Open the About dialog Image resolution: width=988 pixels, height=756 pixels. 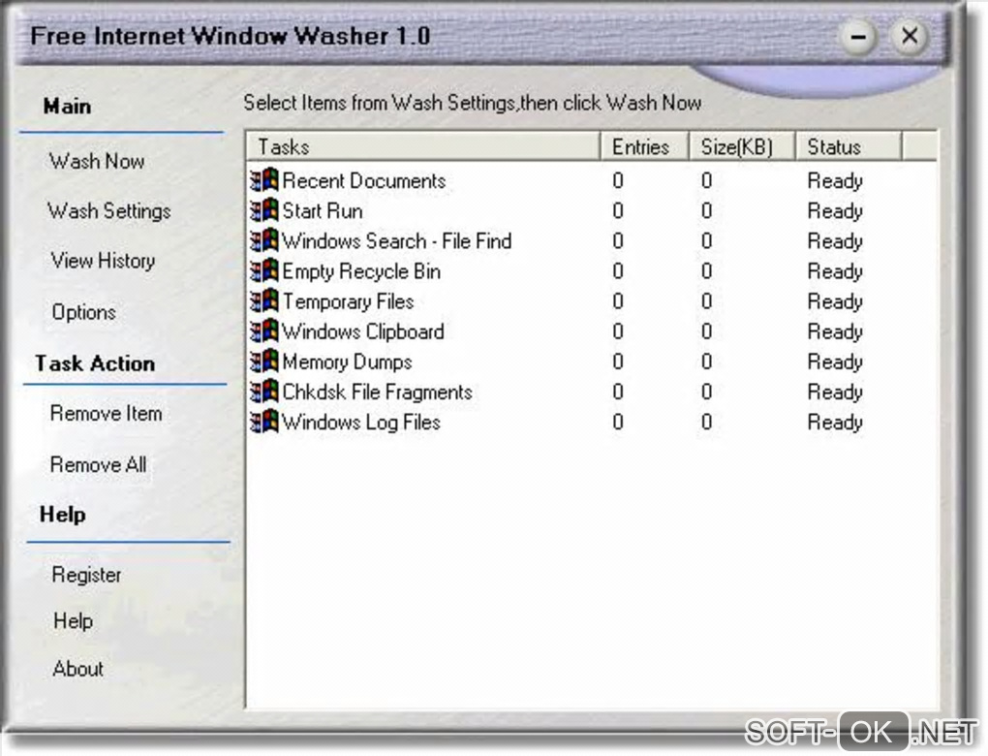pos(78,669)
